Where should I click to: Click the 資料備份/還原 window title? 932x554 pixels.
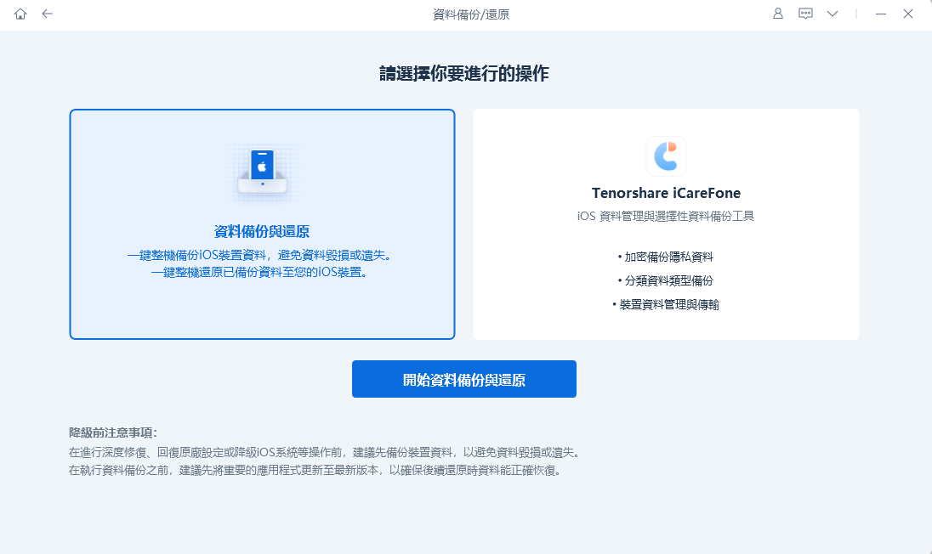coord(471,14)
